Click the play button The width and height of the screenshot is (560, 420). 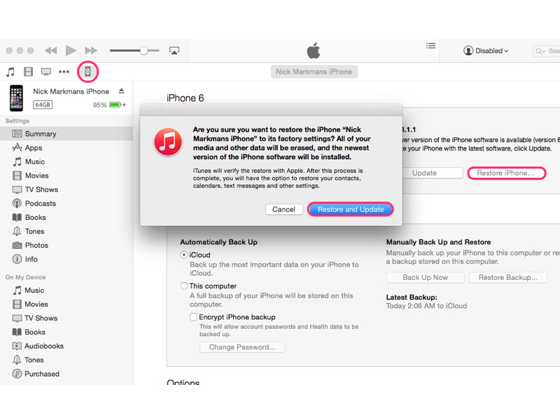click(x=71, y=50)
